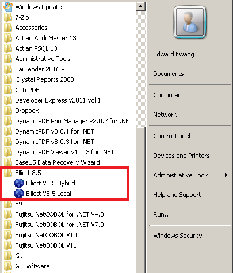Open Control Panel from the right pane
This screenshot has height=273, width=233.
pyautogui.click(x=171, y=136)
